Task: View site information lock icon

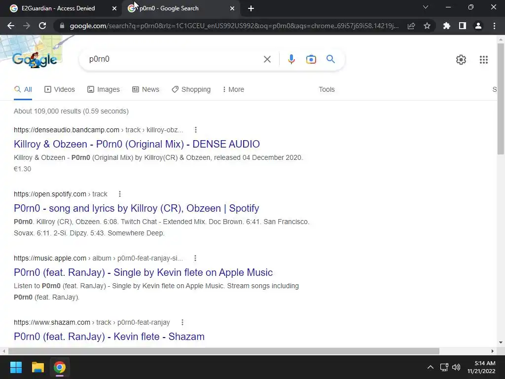Action: point(62,26)
